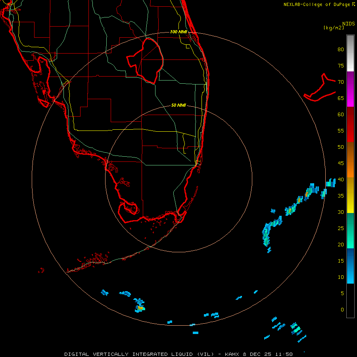
Task: Pick the red segment of the color bar
Action: tap(350, 124)
